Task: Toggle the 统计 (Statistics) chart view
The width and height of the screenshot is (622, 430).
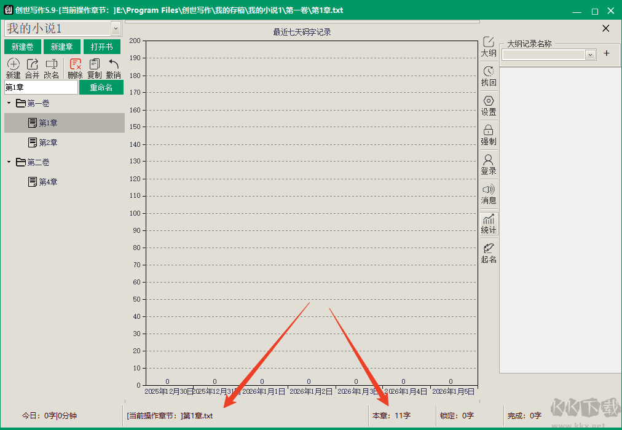Action: tap(489, 220)
